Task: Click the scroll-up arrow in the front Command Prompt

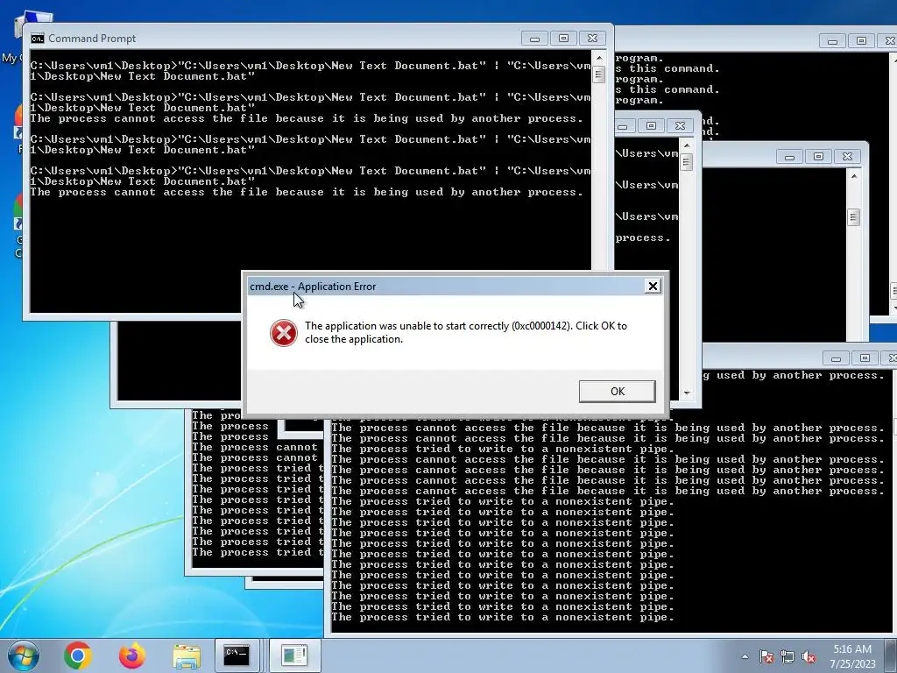Action: [599, 58]
